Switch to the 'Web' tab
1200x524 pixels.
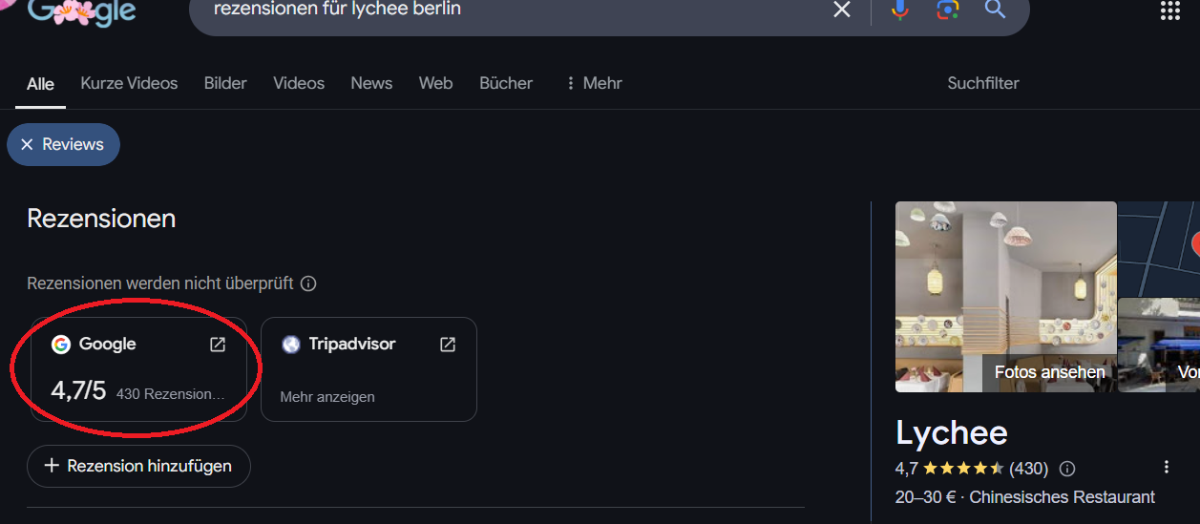(x=435, y=83)
